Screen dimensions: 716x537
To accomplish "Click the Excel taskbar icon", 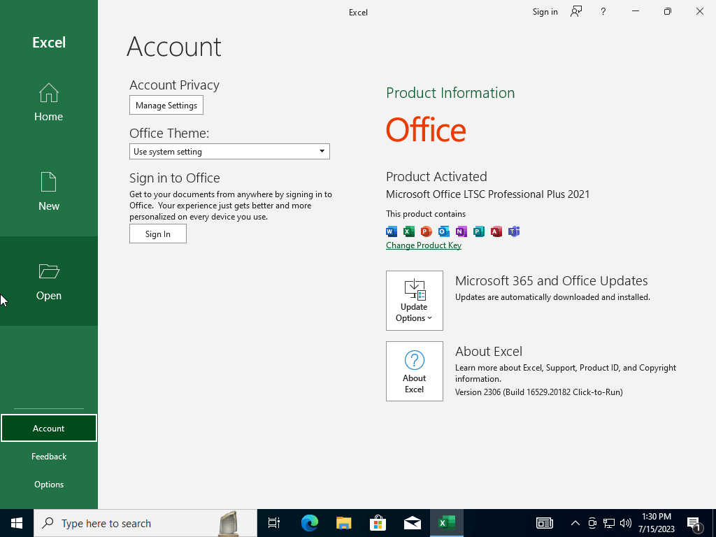I will coord(447,523).
